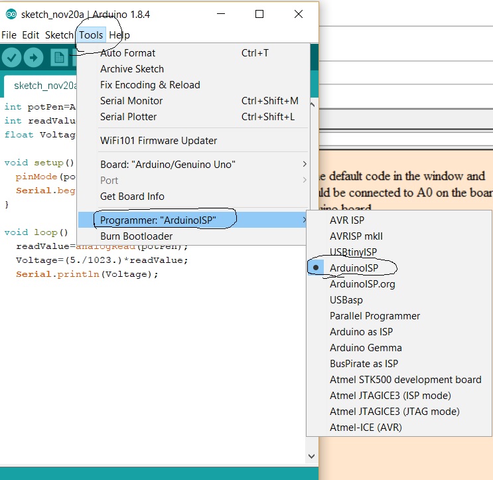Click the void loop() code line
Image resolution: width=493 pixels, height=480 pixels.
pos(36,232)
